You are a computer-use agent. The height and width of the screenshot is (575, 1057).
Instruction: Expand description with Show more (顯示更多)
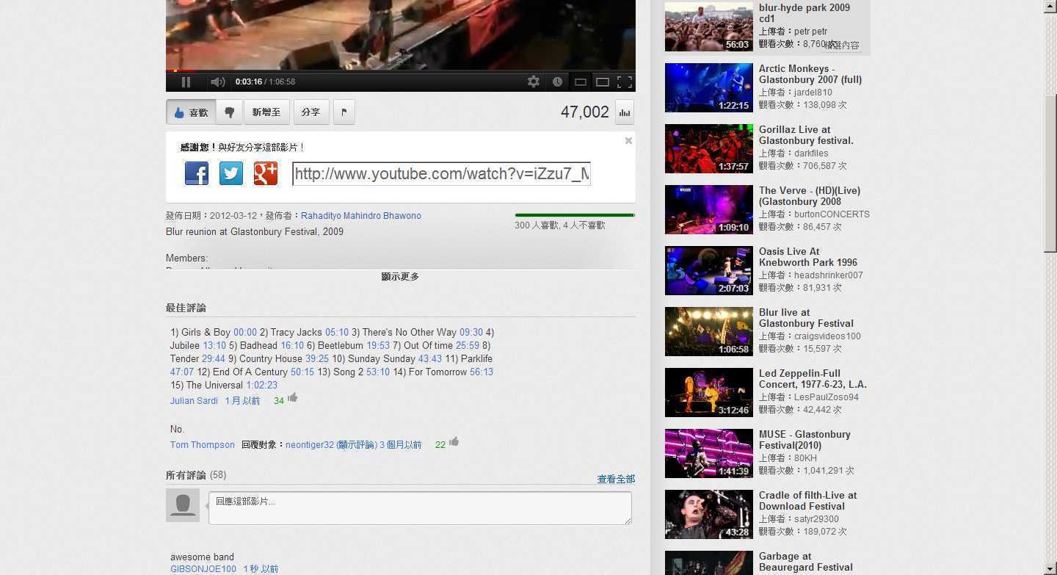coord(400,277)
